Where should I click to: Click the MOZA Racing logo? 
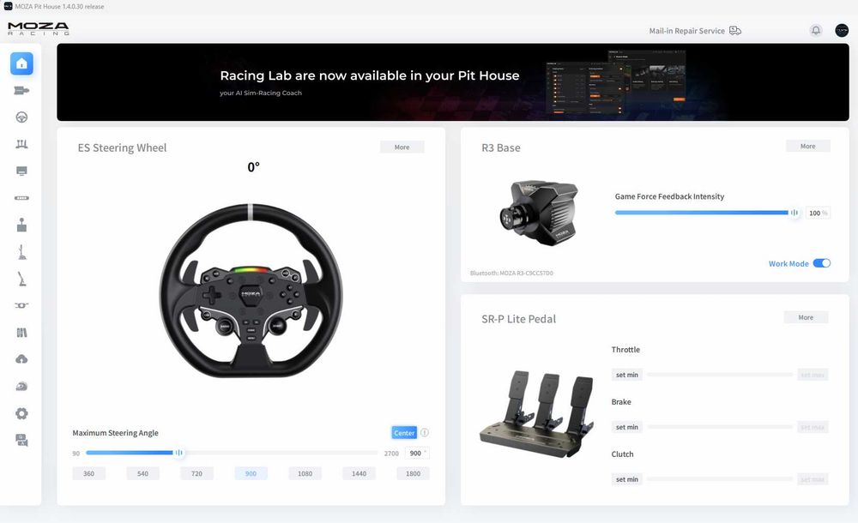point(39,28)
